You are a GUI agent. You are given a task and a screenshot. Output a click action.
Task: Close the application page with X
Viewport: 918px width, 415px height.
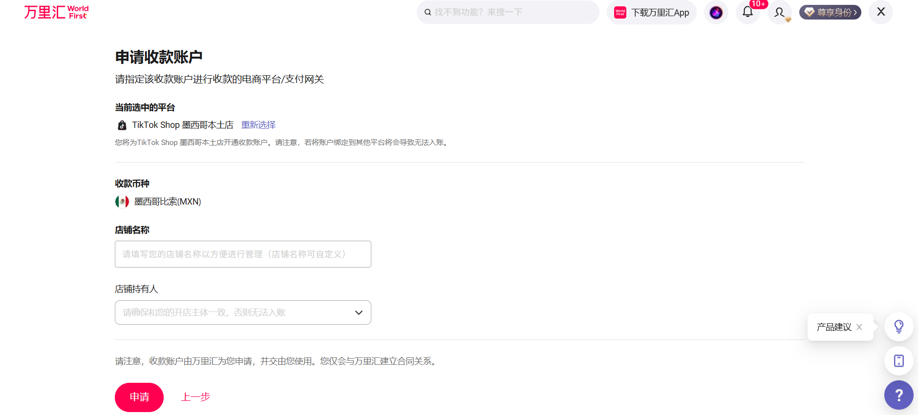pos(881,12)
